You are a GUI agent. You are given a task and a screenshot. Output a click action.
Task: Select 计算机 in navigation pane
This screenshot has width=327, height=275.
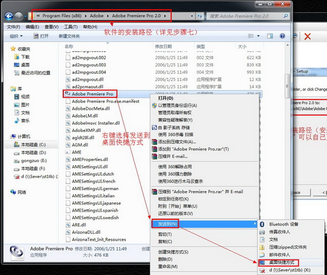point(20,136)
